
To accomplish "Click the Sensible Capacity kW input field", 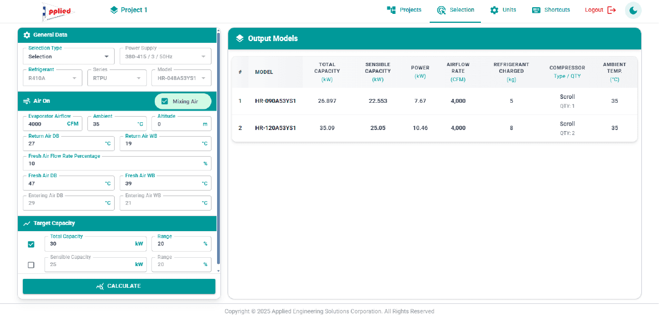I will click(96, 264).
